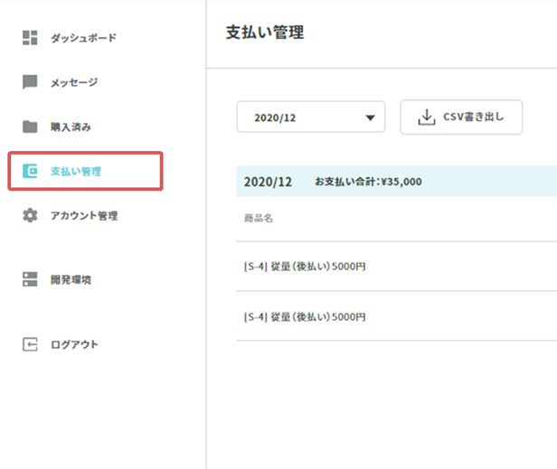557x469 pixels.
Task: Click the account management gear icon
Action: click(30, 215)
